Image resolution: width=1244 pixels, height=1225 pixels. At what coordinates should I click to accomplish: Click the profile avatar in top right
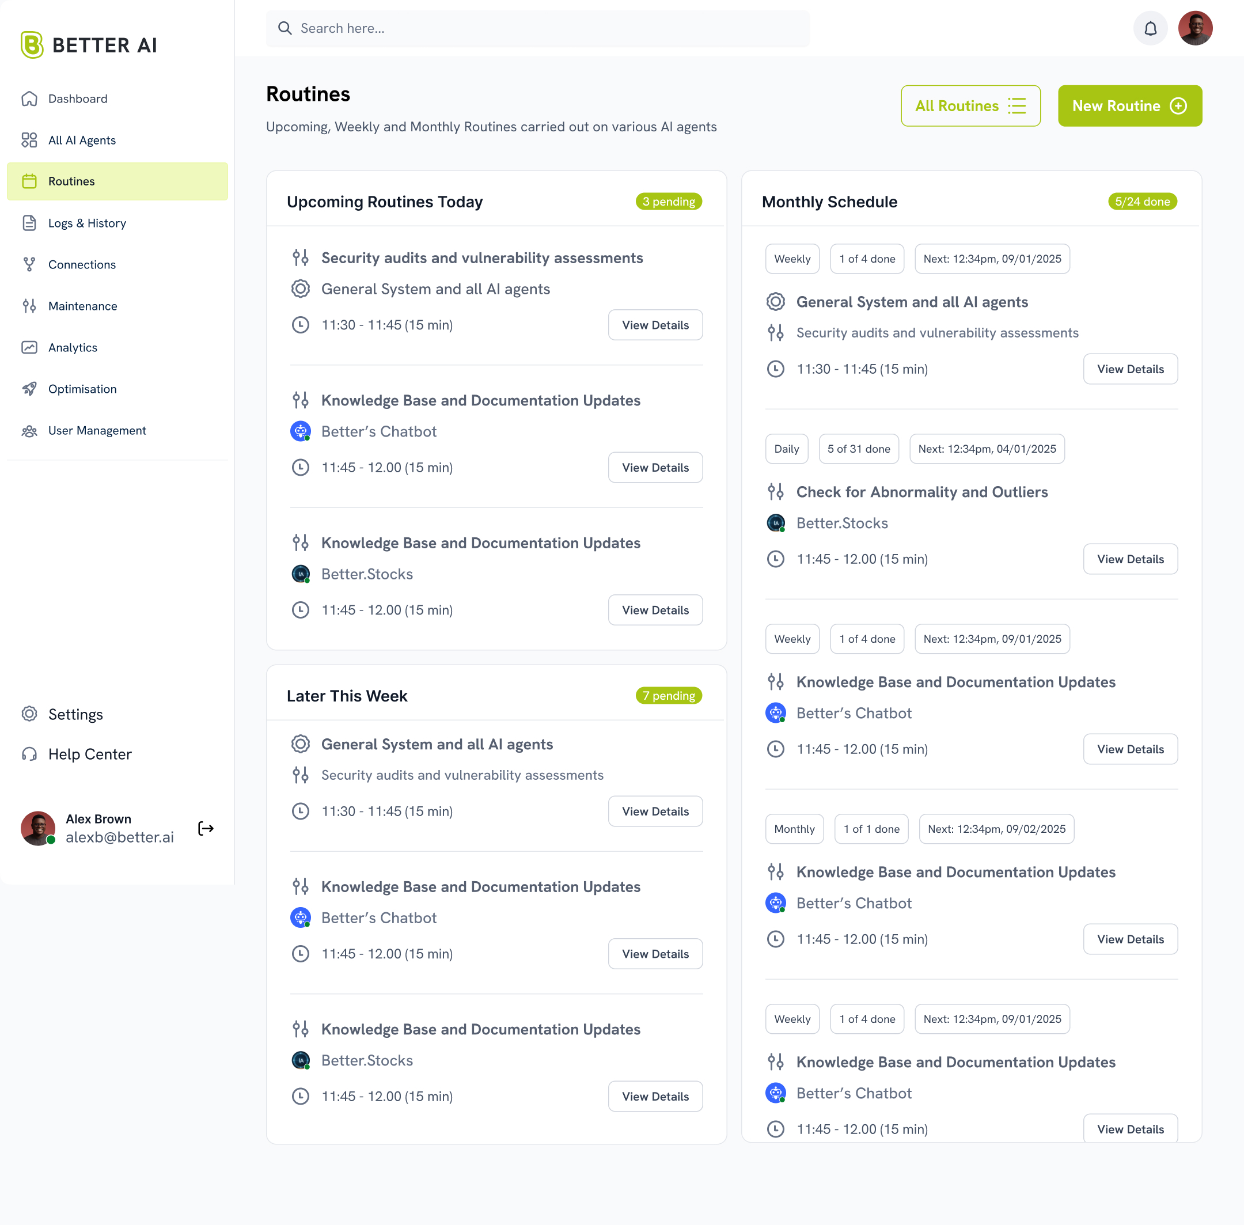(1194, 28)
